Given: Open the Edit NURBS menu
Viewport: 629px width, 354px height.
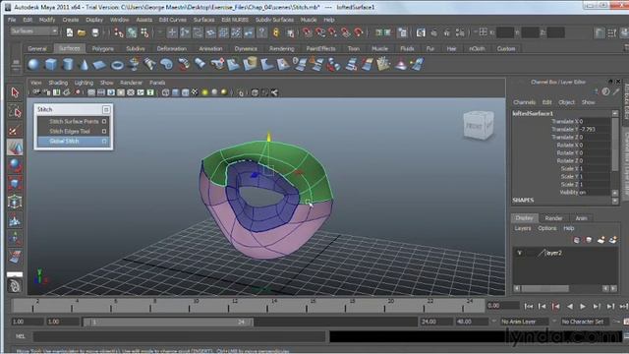Looking at the screenshot, I should click(x=235, y=20).
